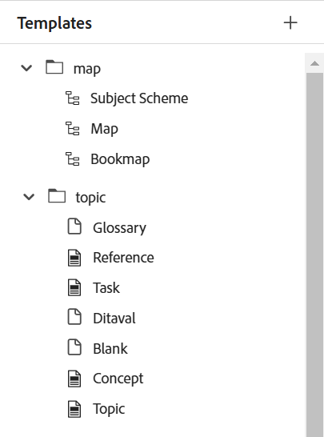The image size is (324, 437).
Task: Click the Bookmap tree structure icon
Action: [x=73, y=158]
